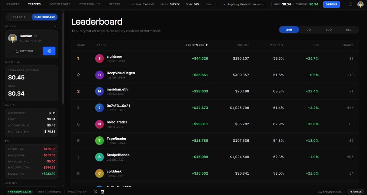Click the Copy Trade button

pos(25,51)
